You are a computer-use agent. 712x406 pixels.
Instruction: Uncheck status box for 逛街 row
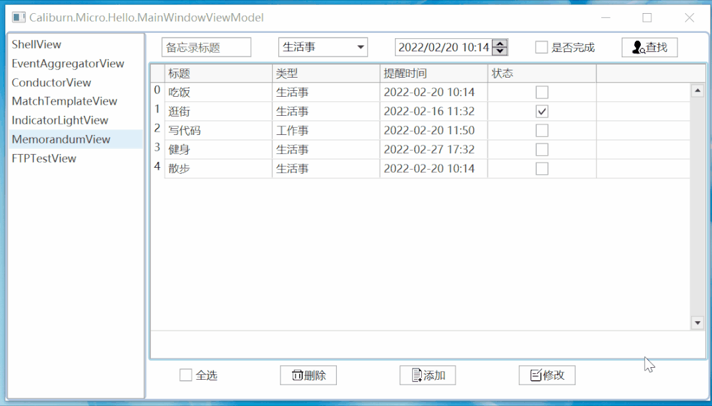point(542,111)
